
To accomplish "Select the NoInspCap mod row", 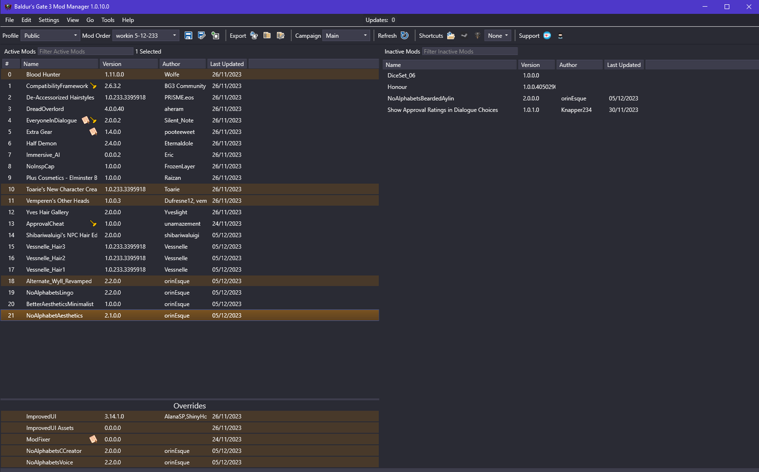I will coord(190,167).
